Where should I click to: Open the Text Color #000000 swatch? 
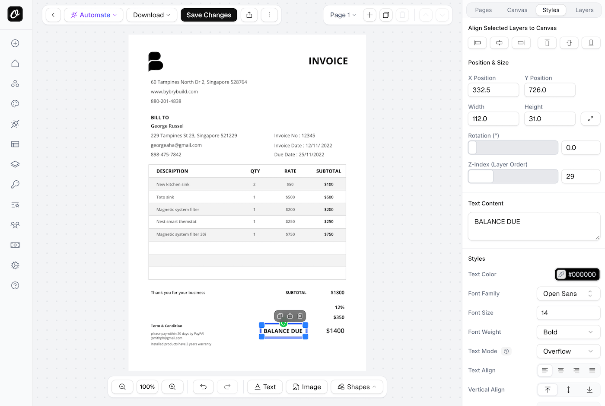(x=577, y=274)
